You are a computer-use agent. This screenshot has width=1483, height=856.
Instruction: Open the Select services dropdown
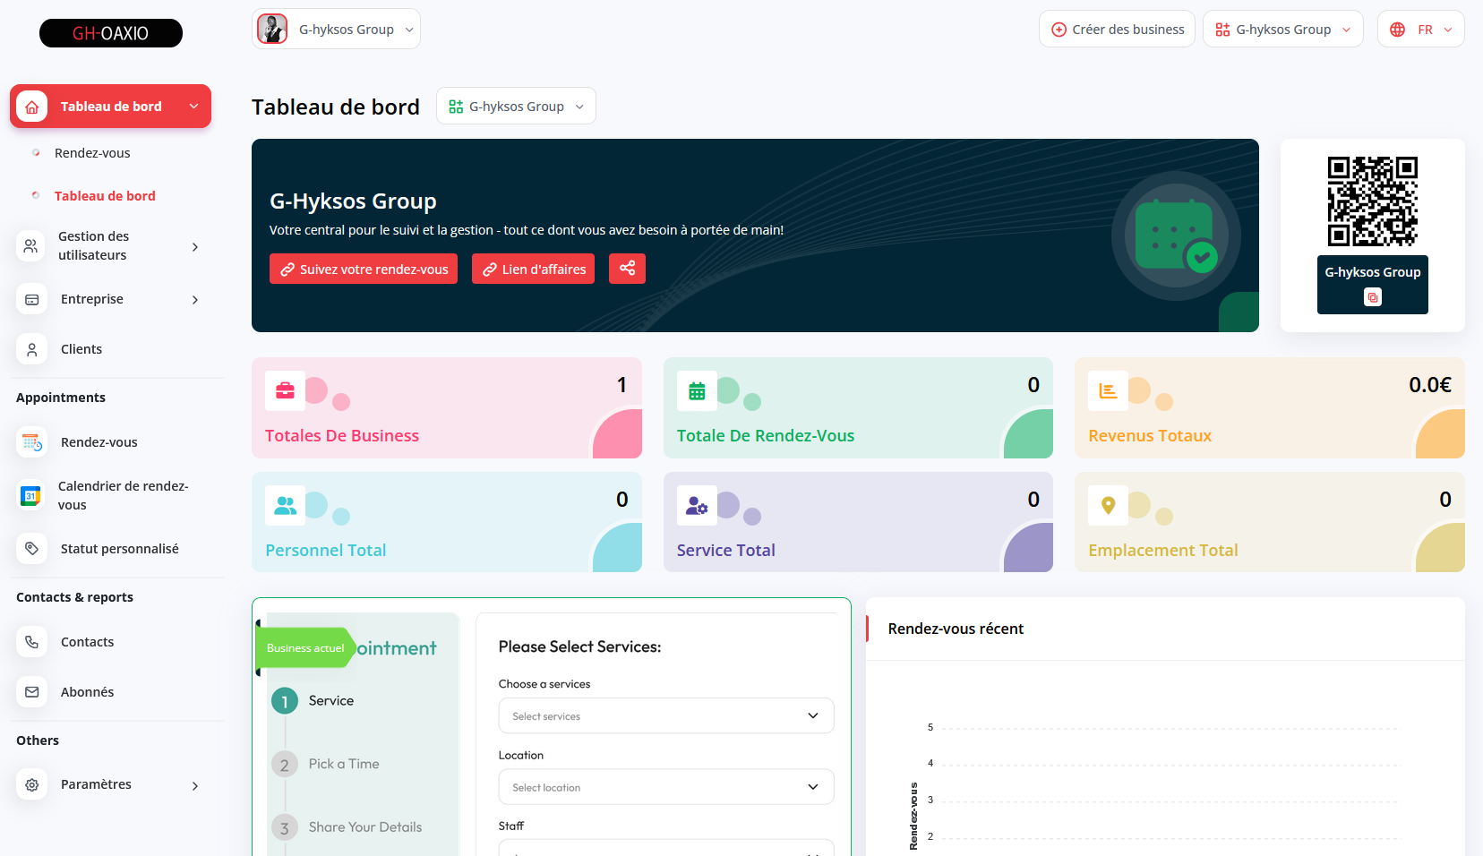[666, 715]
